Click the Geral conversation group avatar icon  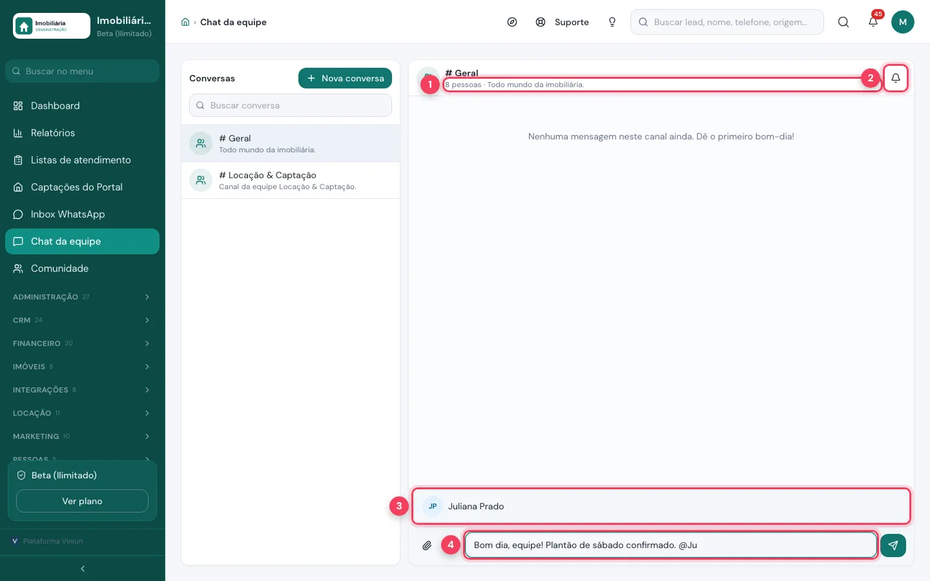tap(201, 143)
